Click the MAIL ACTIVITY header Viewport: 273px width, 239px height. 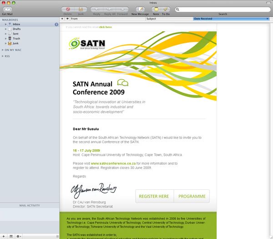tap(30, 206)
